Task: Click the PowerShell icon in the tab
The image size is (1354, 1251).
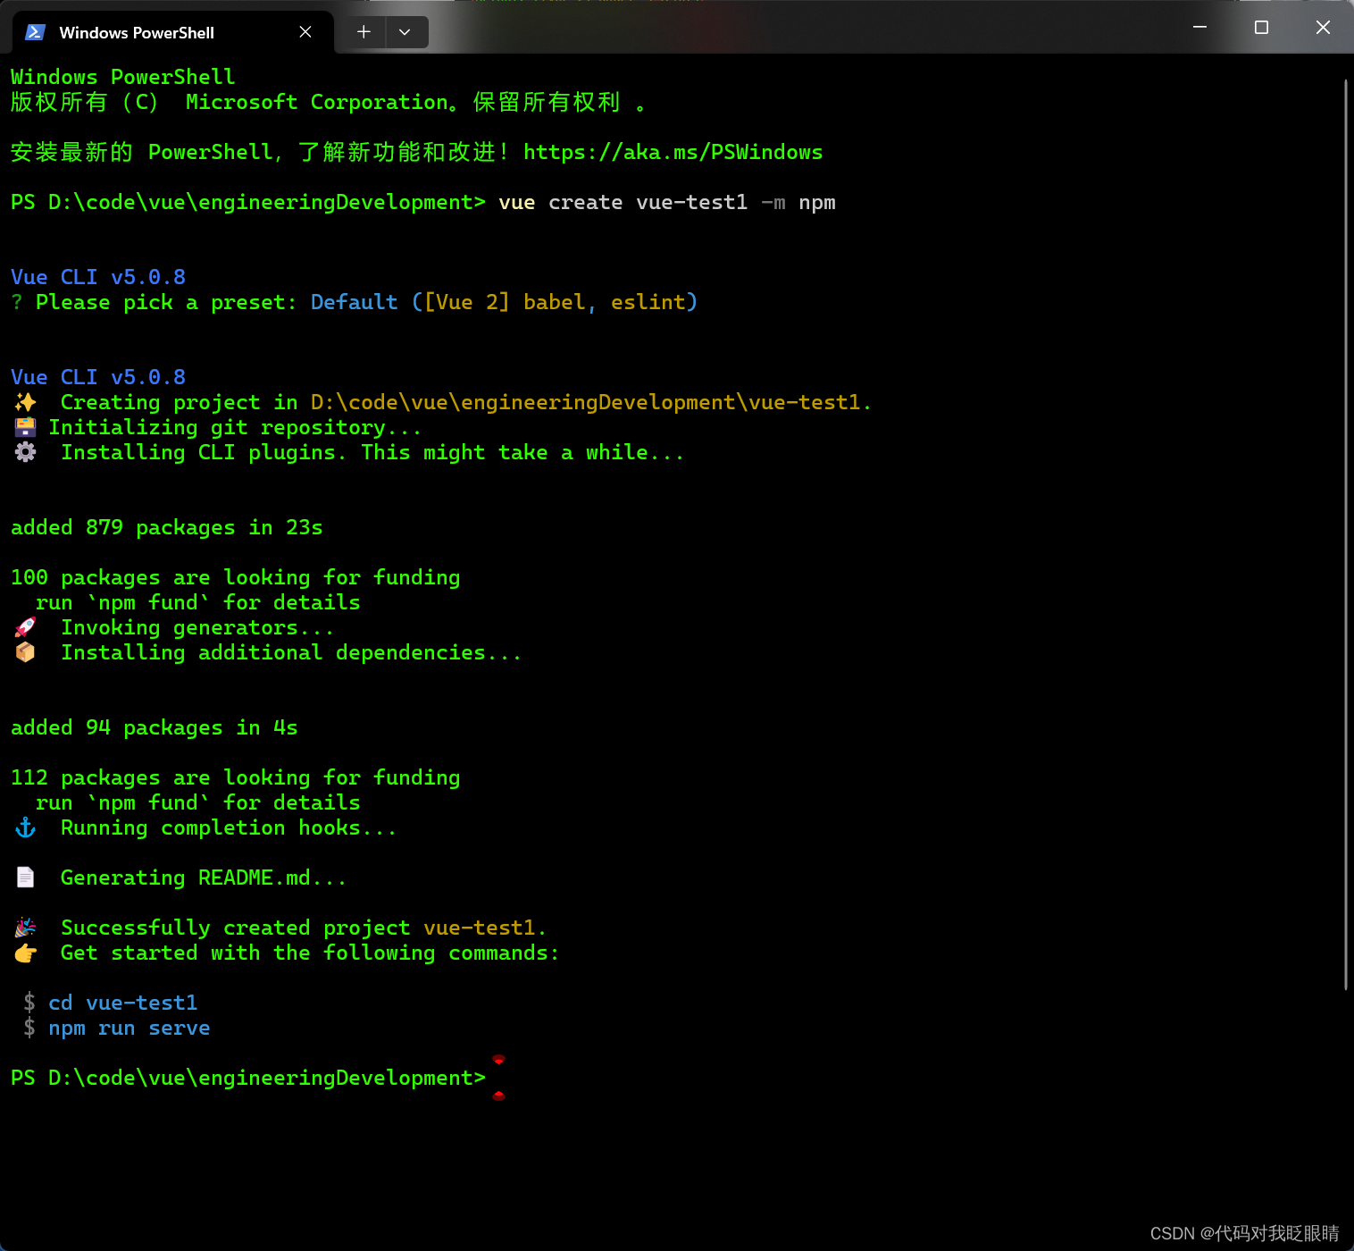Action: (x=35, y=32)
